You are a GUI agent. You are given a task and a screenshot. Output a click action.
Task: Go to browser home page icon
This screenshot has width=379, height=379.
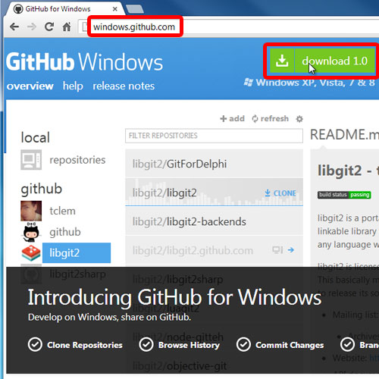(67, 27)
